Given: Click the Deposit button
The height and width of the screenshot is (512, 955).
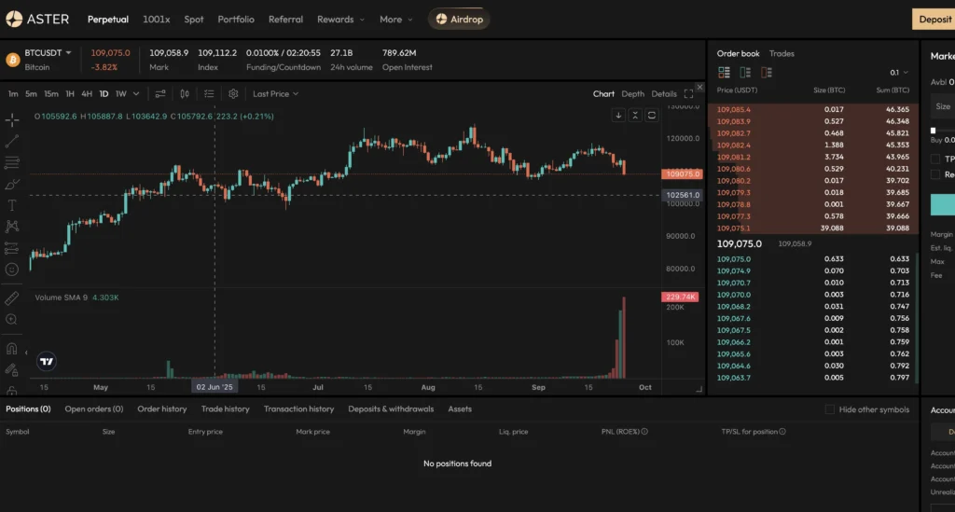Looking at the screenshot, I should coord(933,19).
